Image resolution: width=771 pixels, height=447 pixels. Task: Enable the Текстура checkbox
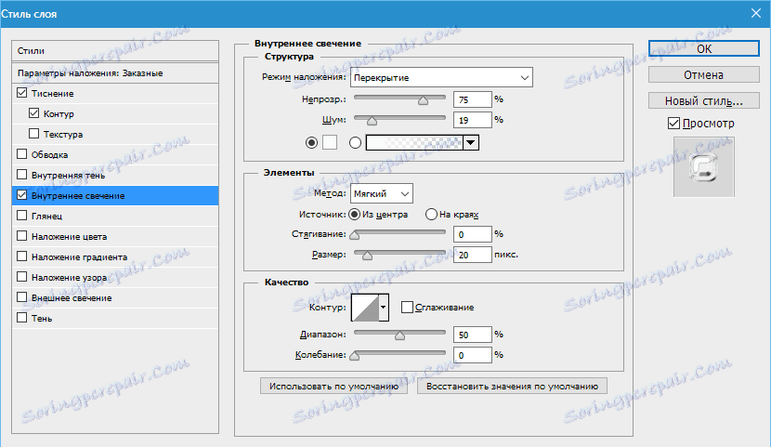(x=33, y=134)
